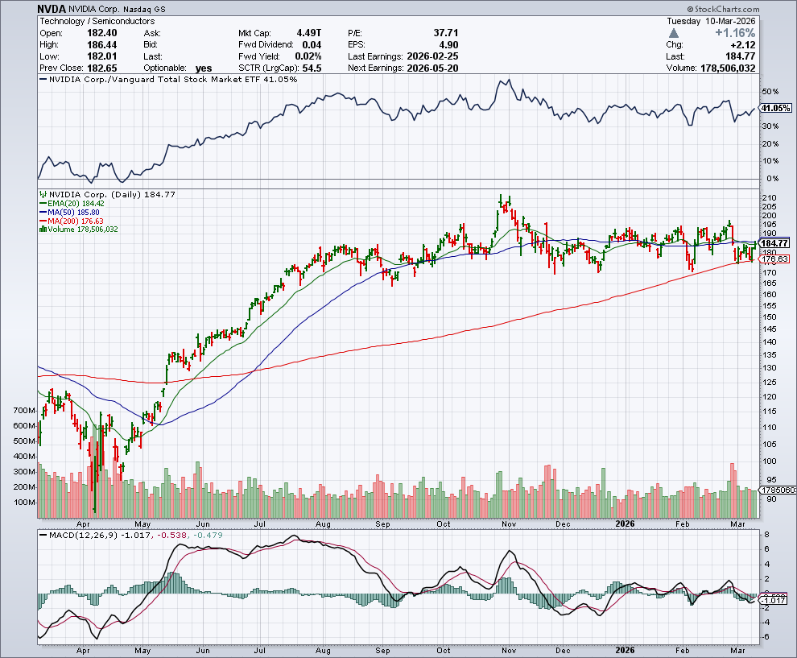Screen dimensions: 797x658
Task: Click the 50% gridline label on the ratio panel
Action: pos(770,92)
